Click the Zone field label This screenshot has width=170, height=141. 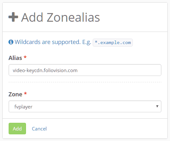(x=15, y=94)
